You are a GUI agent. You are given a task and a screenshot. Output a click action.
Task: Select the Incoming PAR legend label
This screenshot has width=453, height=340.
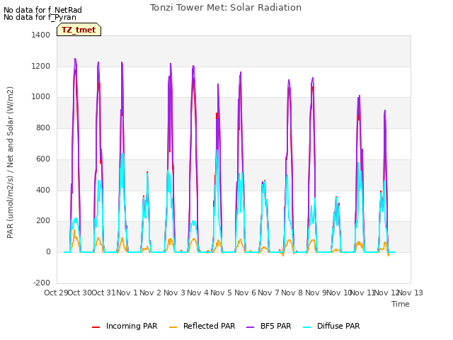click(132, 326)
